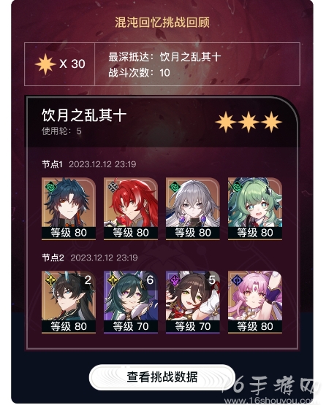Select the red-haired character in 节点1
Screen dimensions: 326x405
tap(131, 209)
